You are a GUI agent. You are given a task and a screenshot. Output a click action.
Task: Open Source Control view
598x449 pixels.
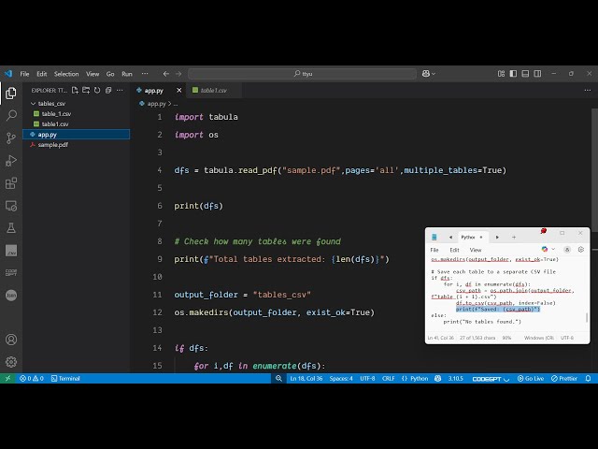(11, 138)
